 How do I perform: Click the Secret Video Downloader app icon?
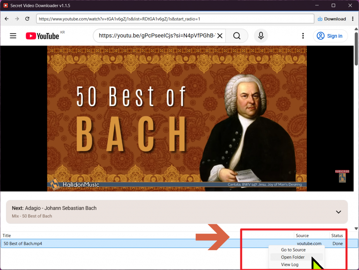pyautogui.click(x=6, y=6)
